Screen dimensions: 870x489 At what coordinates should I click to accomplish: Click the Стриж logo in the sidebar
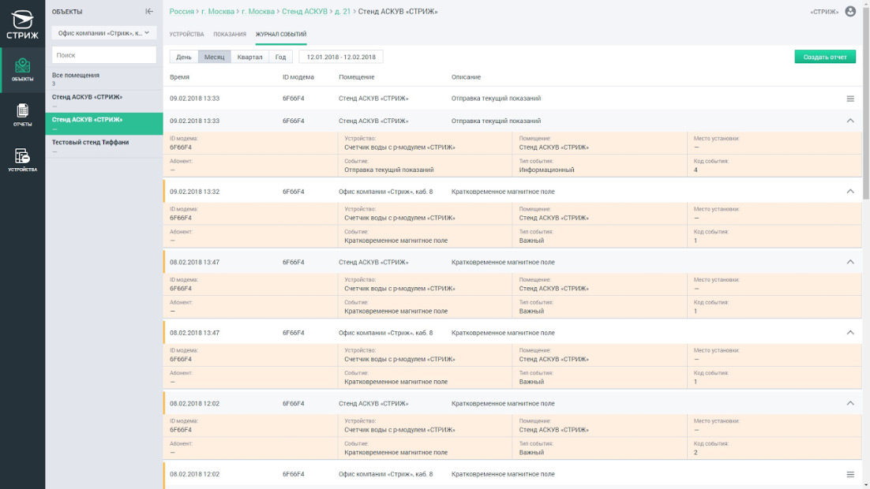[x=22, y=24]
